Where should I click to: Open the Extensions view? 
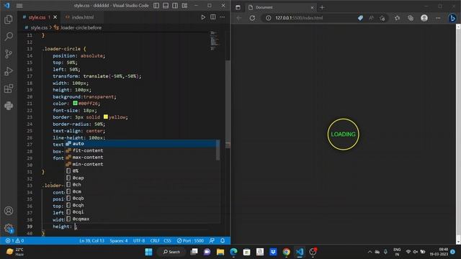[x=9, y=88]
